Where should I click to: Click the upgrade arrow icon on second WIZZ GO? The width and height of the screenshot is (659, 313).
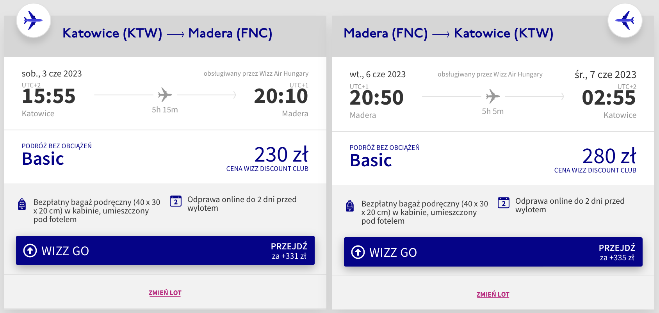coord(358,252)
